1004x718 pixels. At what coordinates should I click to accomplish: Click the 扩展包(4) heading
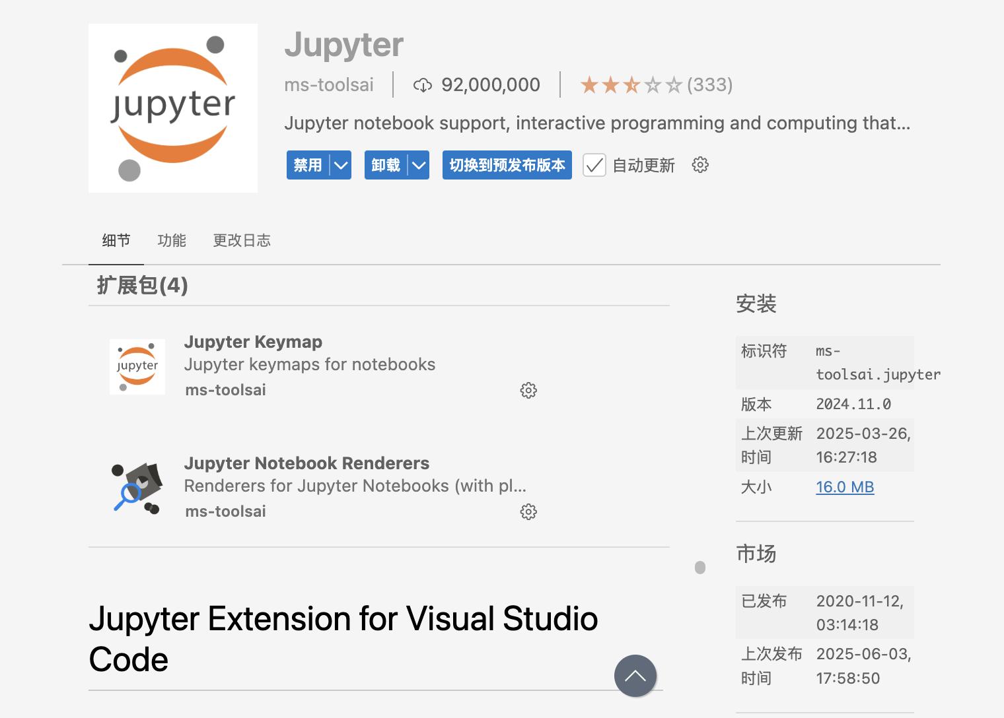click(143, 285)
